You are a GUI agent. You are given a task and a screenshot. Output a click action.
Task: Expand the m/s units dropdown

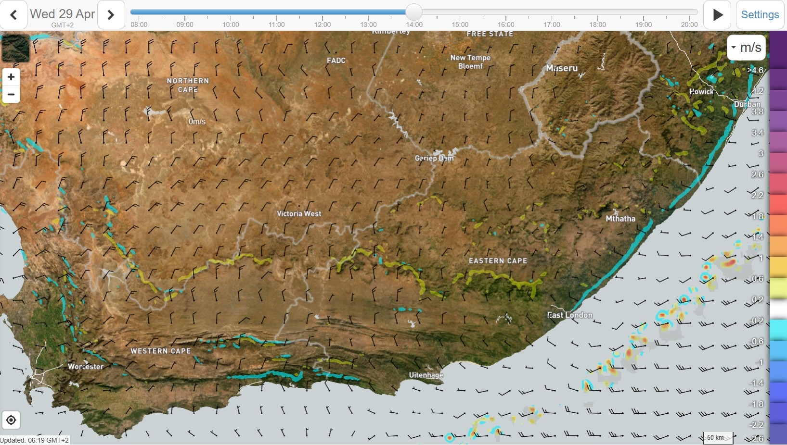point(746,47)
